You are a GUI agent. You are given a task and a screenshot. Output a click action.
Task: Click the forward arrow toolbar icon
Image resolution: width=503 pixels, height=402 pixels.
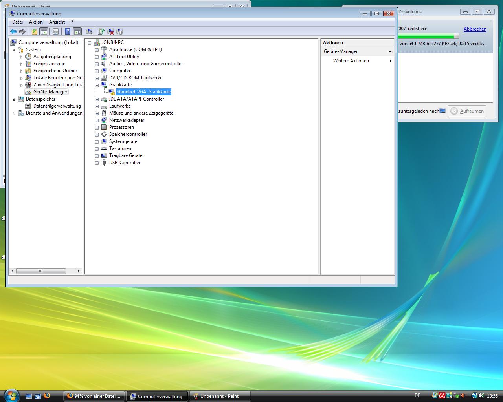pyautogui.click(x=22, y=31)
